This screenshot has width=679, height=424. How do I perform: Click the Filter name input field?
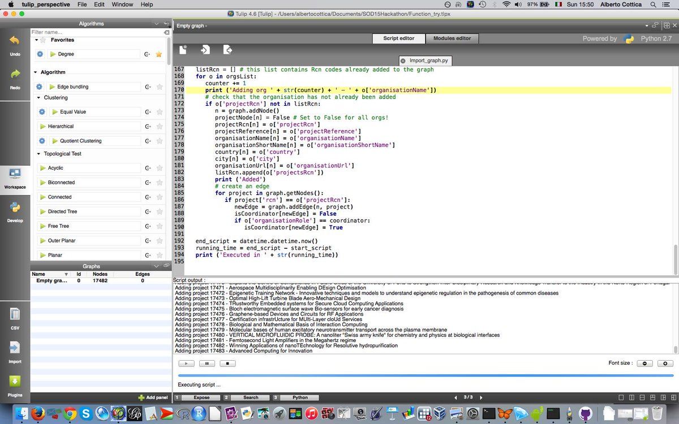pos(97,32)
